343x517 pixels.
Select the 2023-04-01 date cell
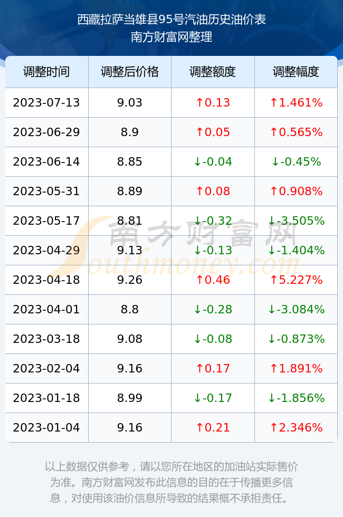pyautogui.click(x=46, y=309)
